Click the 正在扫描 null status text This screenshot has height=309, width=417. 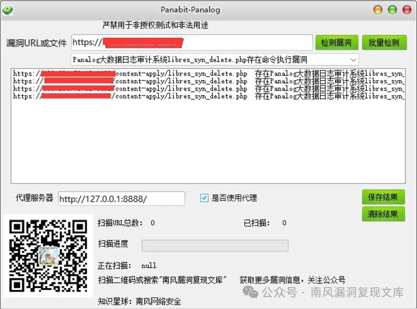click(x=127, y=265)
